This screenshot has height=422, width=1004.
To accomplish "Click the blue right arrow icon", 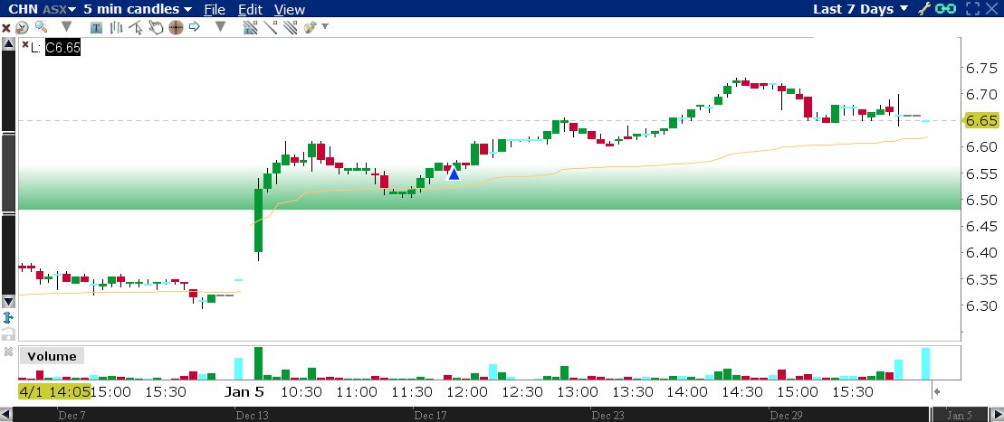I will coord(195,27).
